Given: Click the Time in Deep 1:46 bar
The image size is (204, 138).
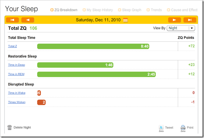Looking at the screenshot, I should click(75, 65).
